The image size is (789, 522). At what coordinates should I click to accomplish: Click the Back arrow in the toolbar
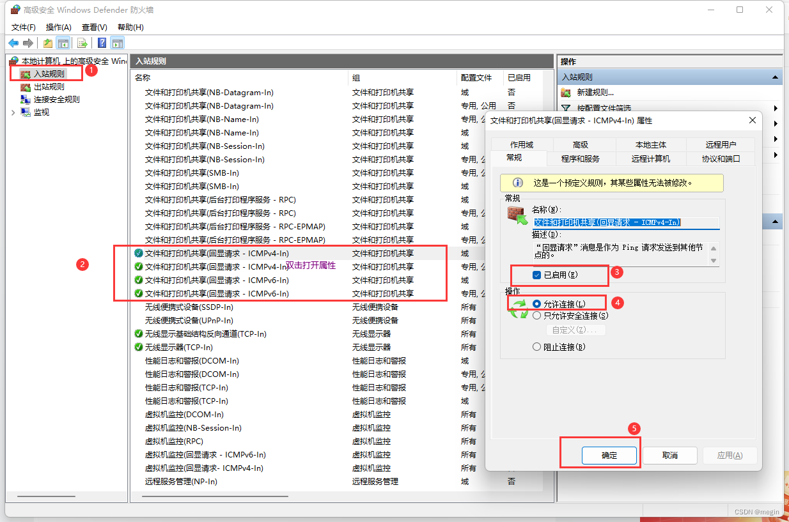13,43
